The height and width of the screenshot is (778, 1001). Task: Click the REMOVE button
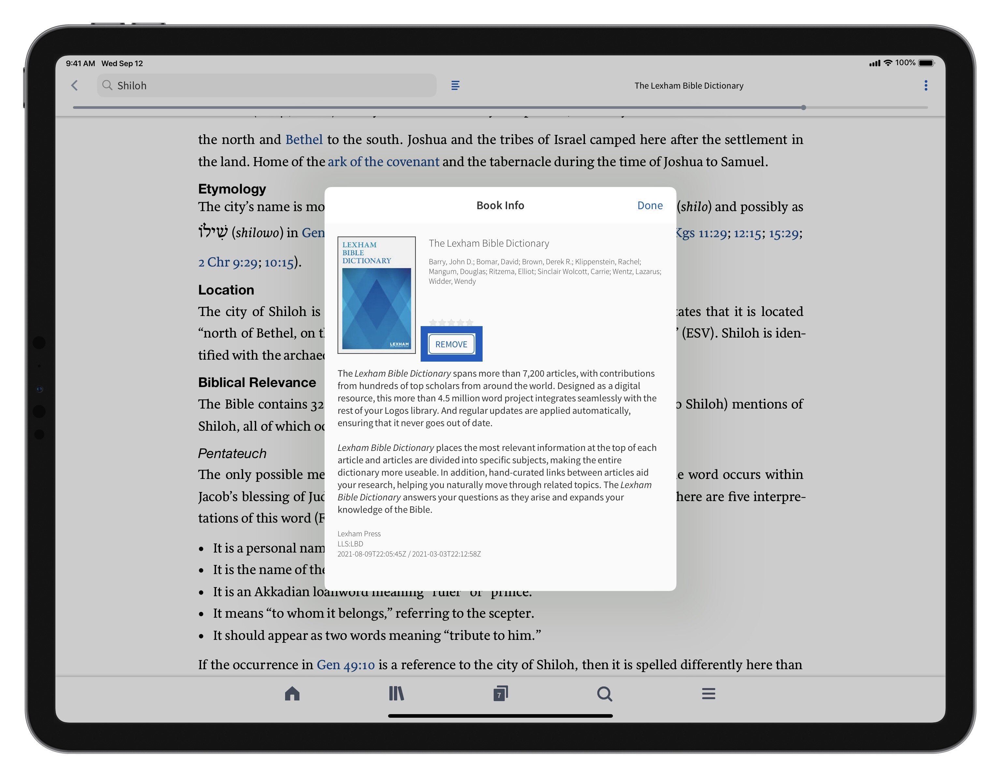point(451,344)
